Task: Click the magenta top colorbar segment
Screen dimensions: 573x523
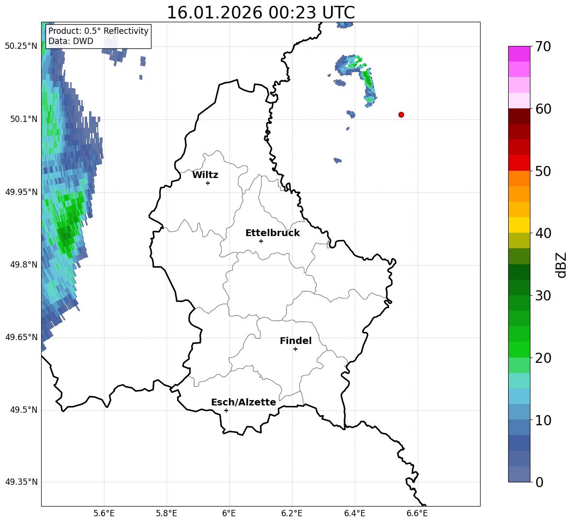Action: click(x=519, y=54)
